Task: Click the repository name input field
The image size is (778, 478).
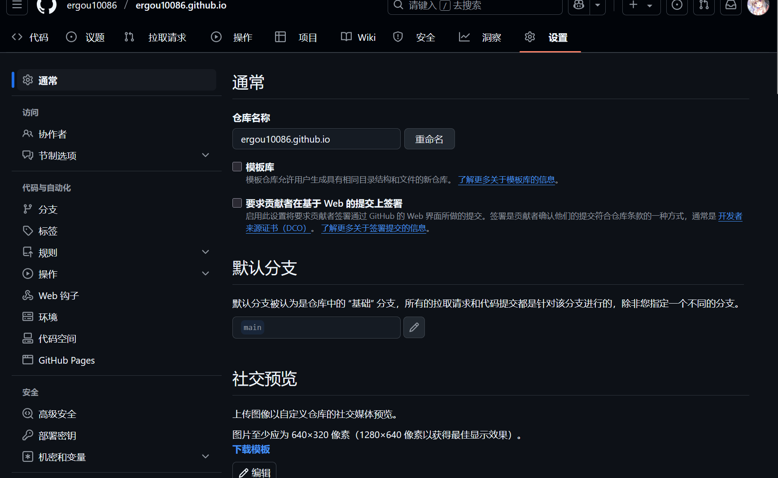Action: pos(316,139)
